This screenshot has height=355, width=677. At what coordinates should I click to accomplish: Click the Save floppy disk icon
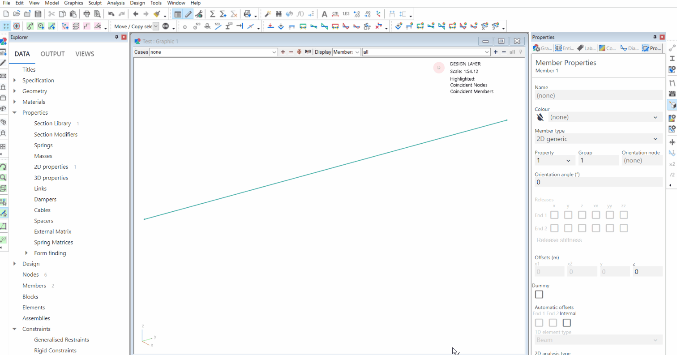click(38, 14)
